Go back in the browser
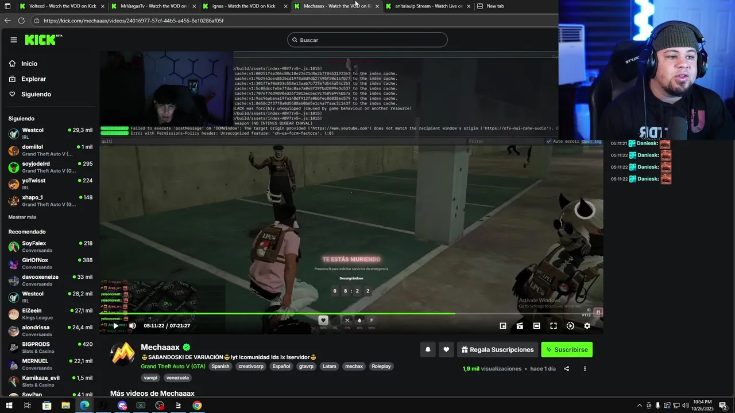 (7, 20)
